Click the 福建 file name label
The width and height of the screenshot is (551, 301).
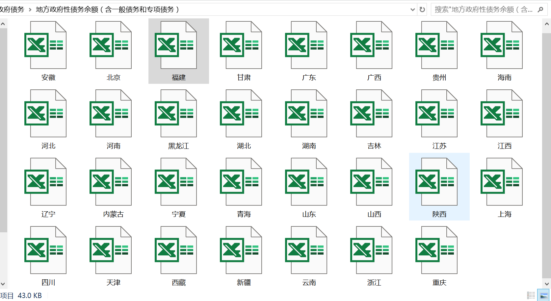pyautogui.click(x=179, y=78)
